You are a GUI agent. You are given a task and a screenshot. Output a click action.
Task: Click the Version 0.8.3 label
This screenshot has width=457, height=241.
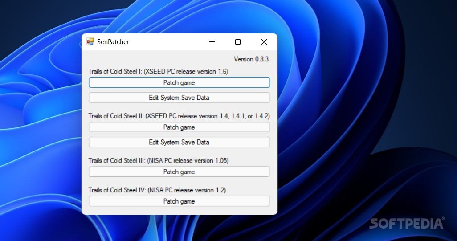(x=251, y=59)
